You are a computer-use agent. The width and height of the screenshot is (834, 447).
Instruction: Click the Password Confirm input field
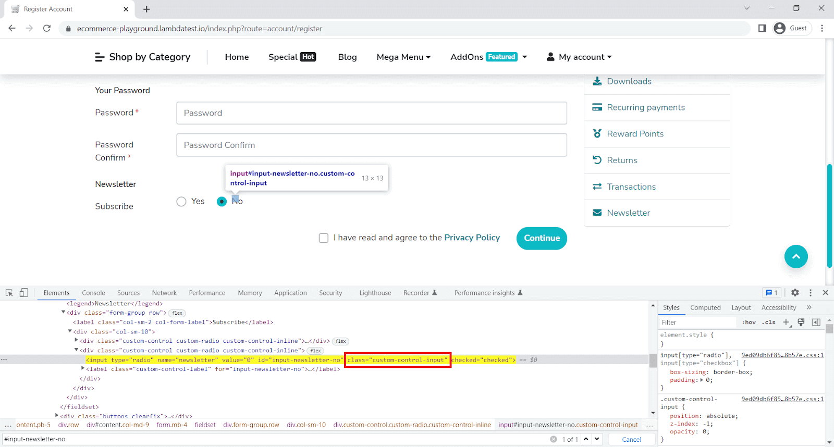372,145
